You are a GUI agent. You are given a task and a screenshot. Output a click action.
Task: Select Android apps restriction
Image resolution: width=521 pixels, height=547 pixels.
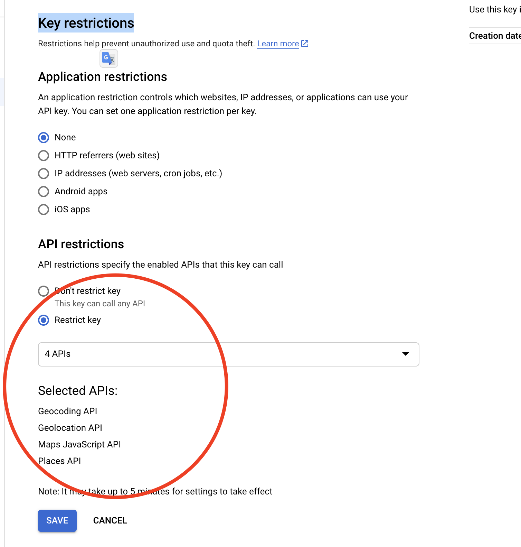44,192
